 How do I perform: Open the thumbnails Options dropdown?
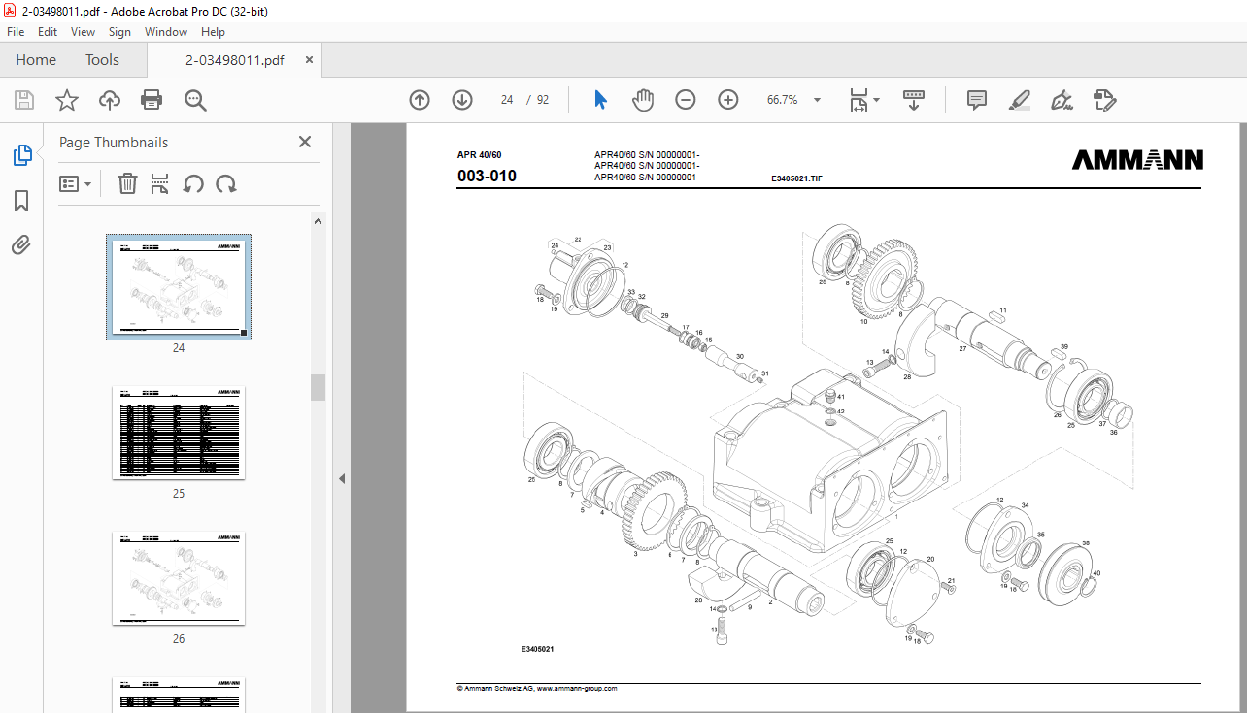[x=76, y=183]
